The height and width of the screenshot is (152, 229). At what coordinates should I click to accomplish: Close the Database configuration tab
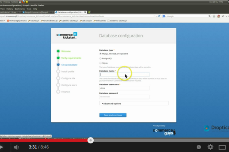(x=85, y=12)
